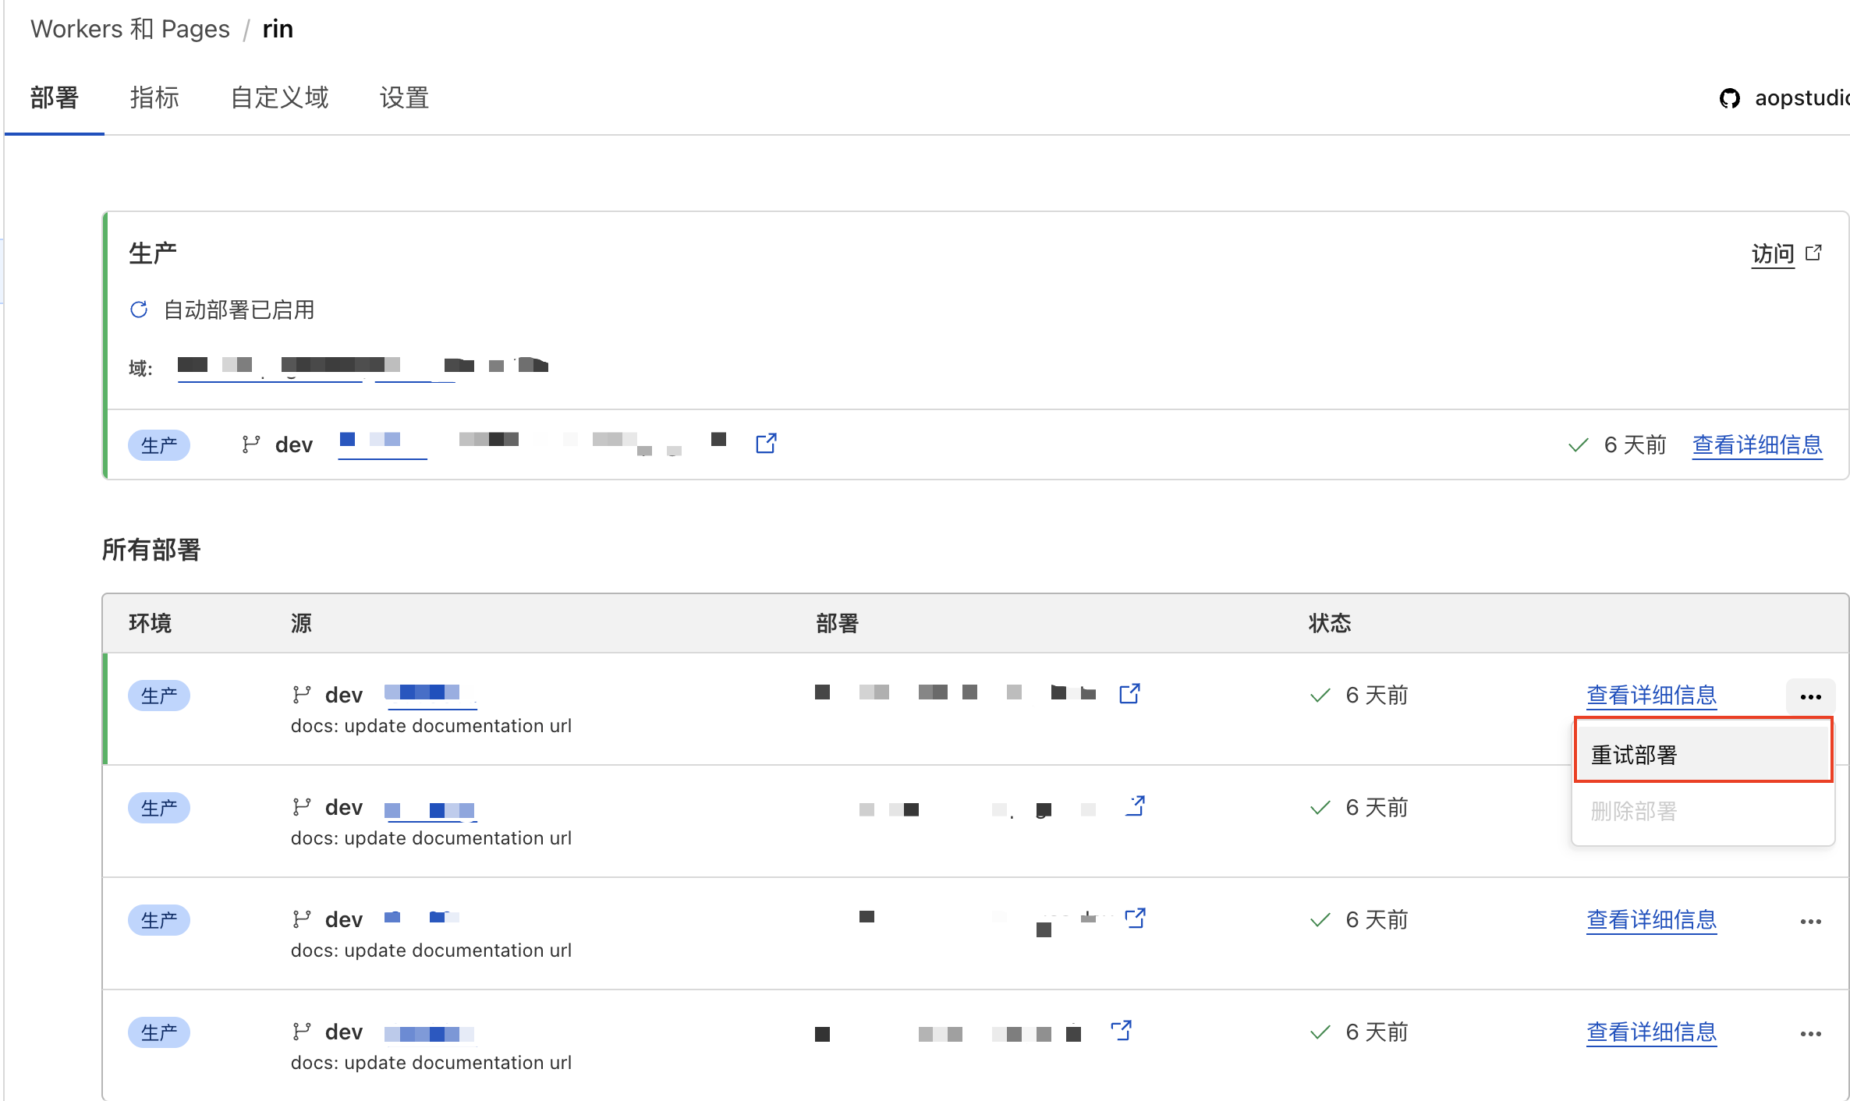Image resolution: width=1850 pixels, height=1101 pixels.
Task: Click the rin breadcrumb project name
Action: tap(278, 29)
